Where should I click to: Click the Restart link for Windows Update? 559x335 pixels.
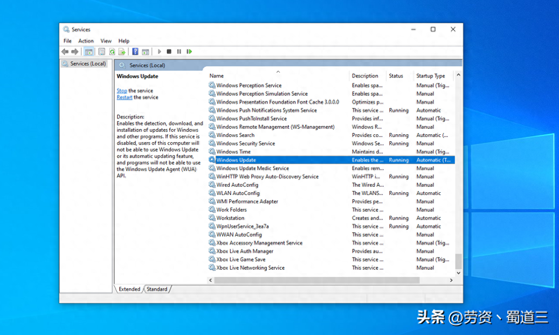(x=124, y=97)
